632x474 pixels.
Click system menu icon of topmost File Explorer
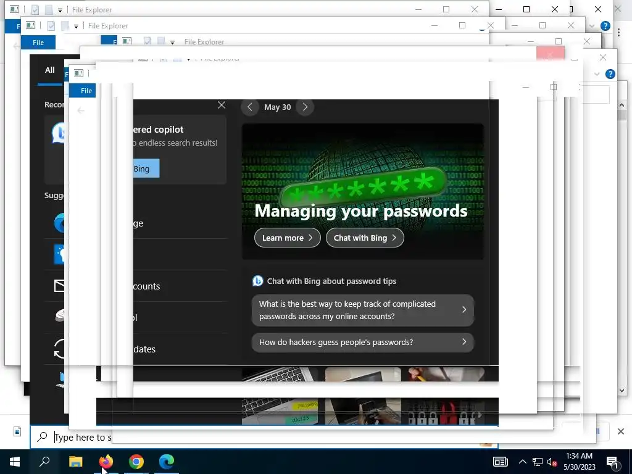(14, 9)
